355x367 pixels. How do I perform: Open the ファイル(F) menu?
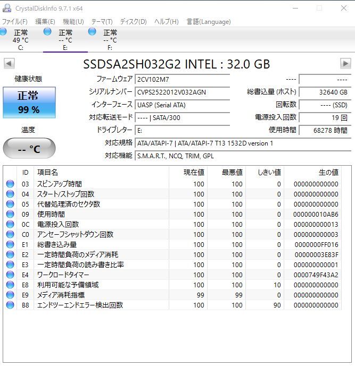coord(15,22)
